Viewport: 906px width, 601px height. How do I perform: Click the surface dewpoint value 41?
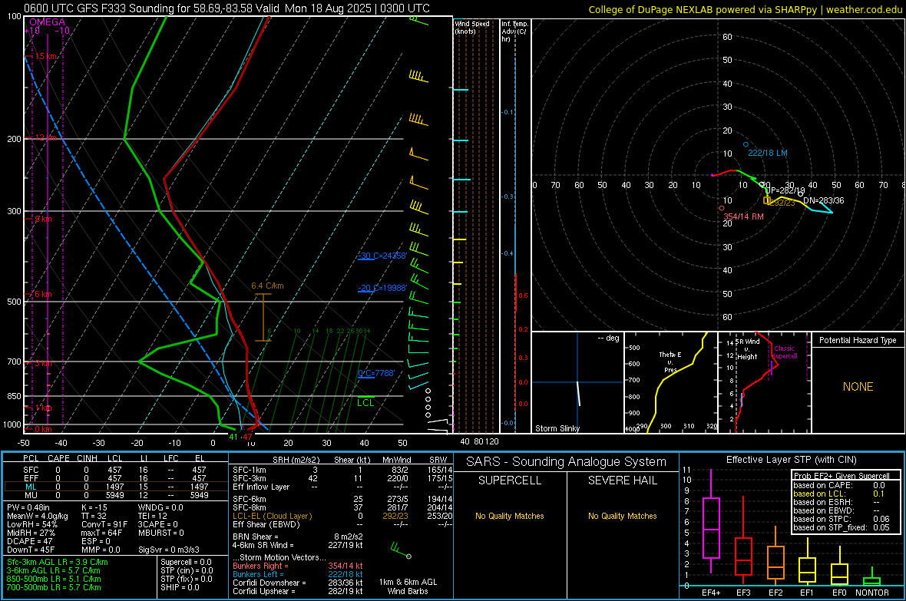pos(233,437)
